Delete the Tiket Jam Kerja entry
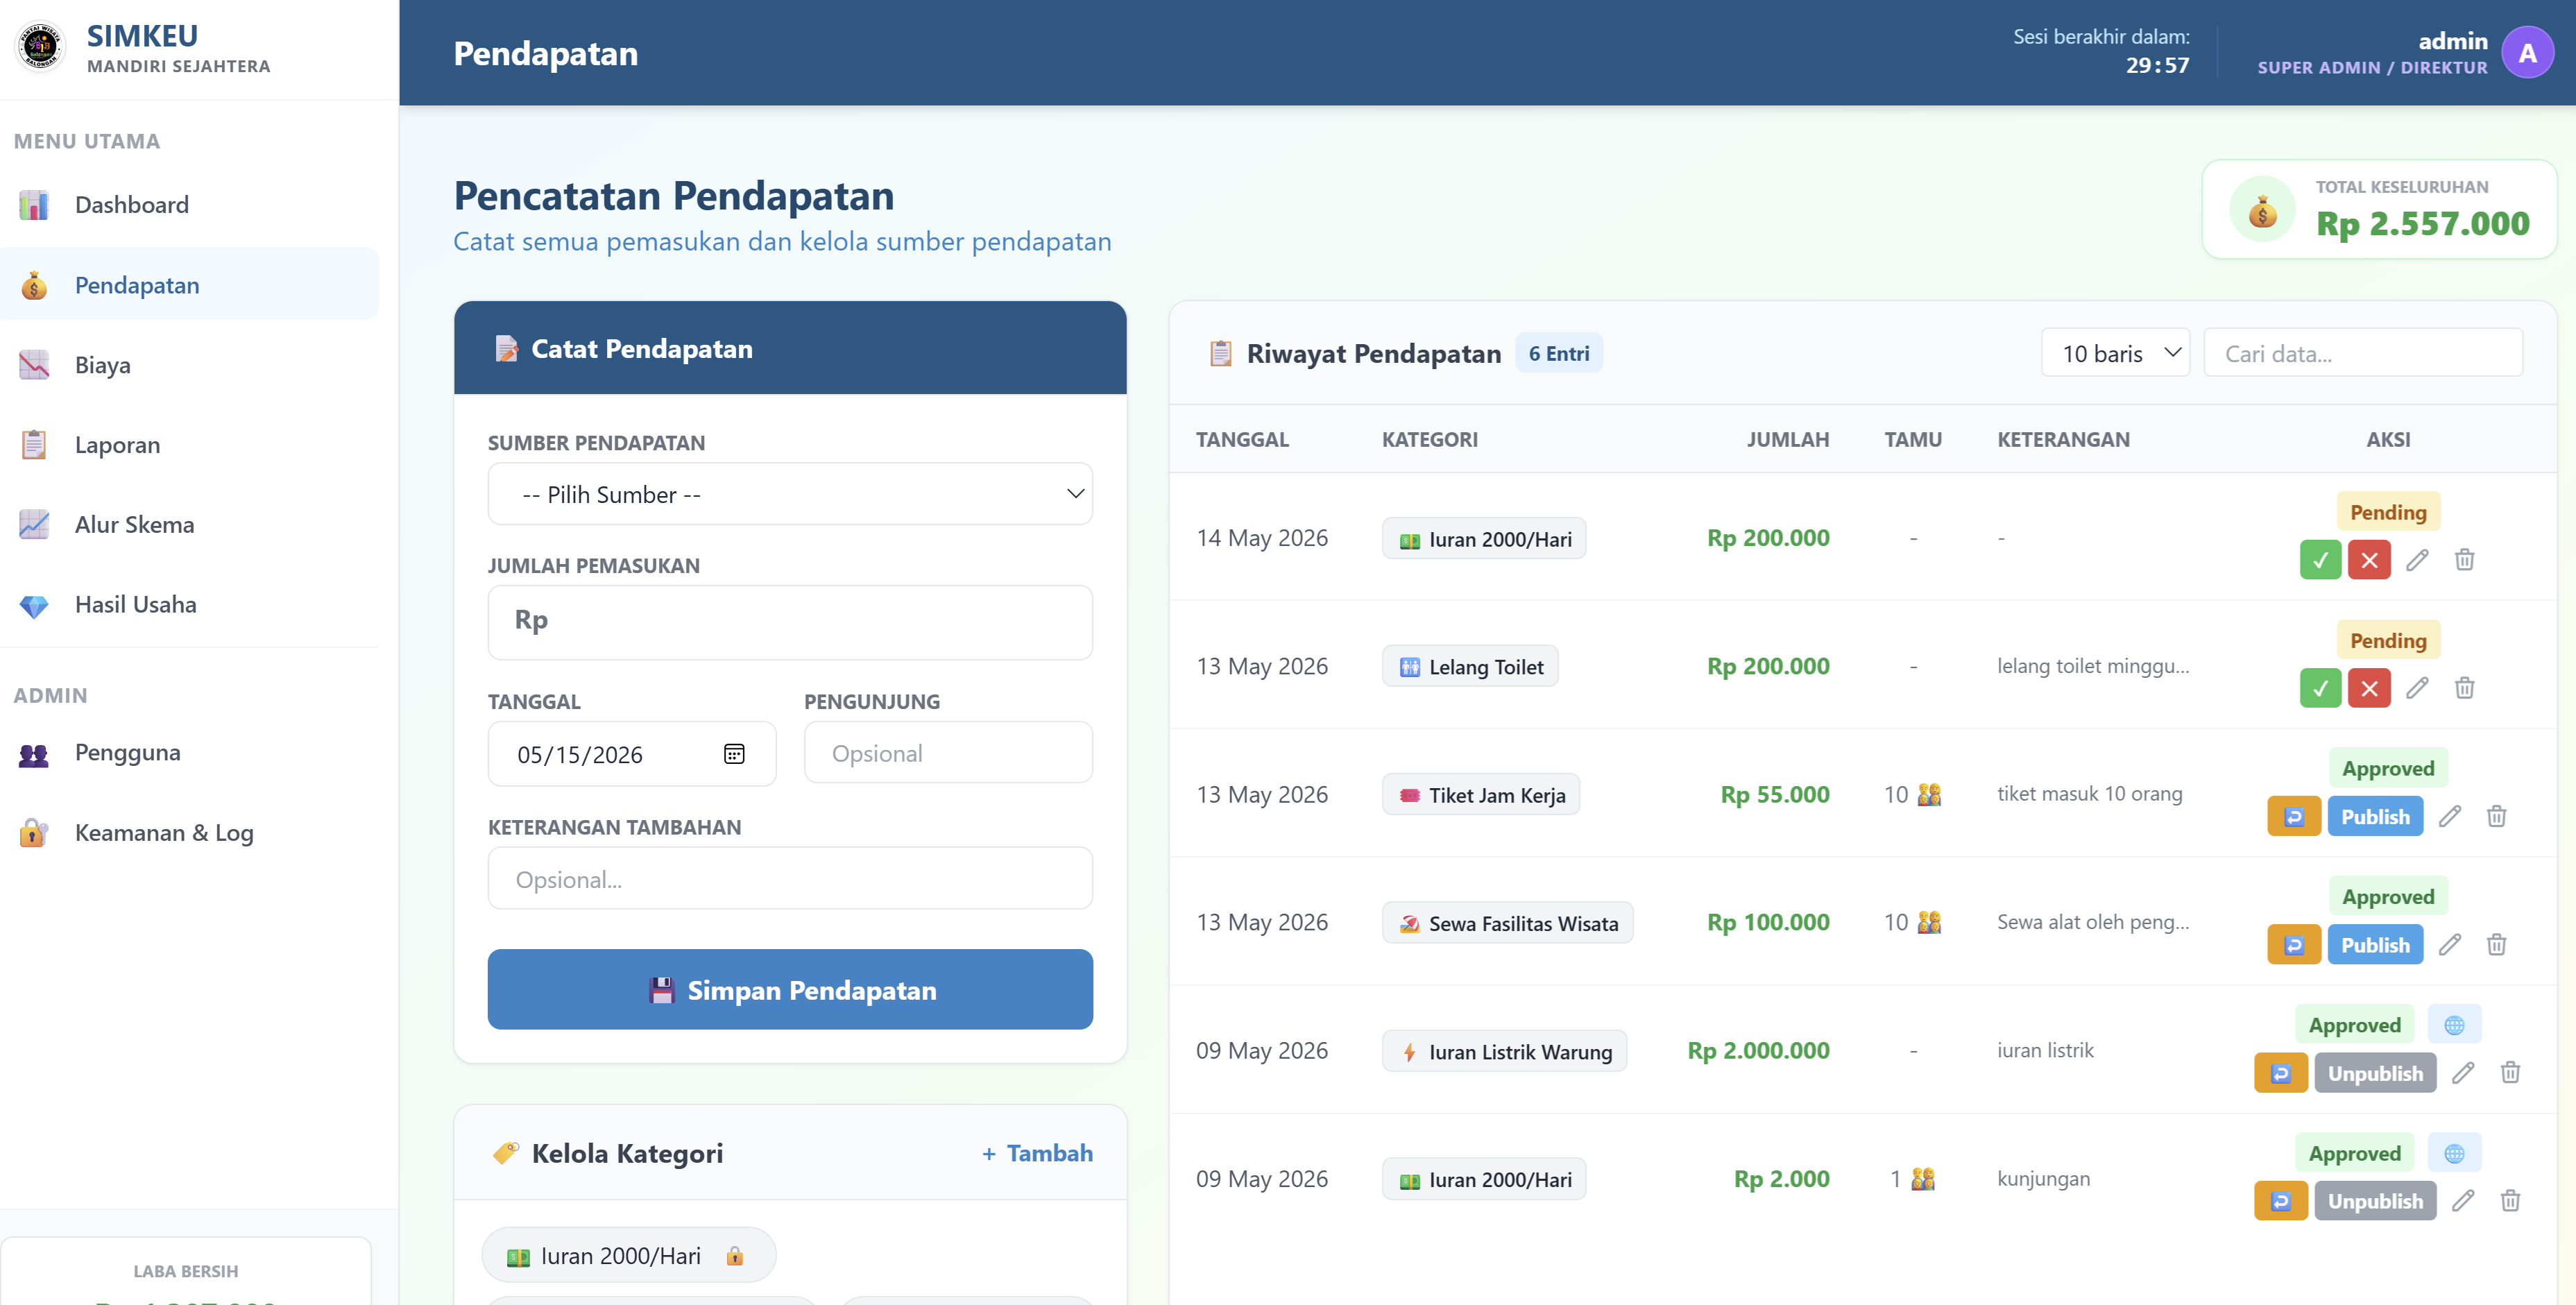The image size is (2576, 1305). [x=2496, y=817]
